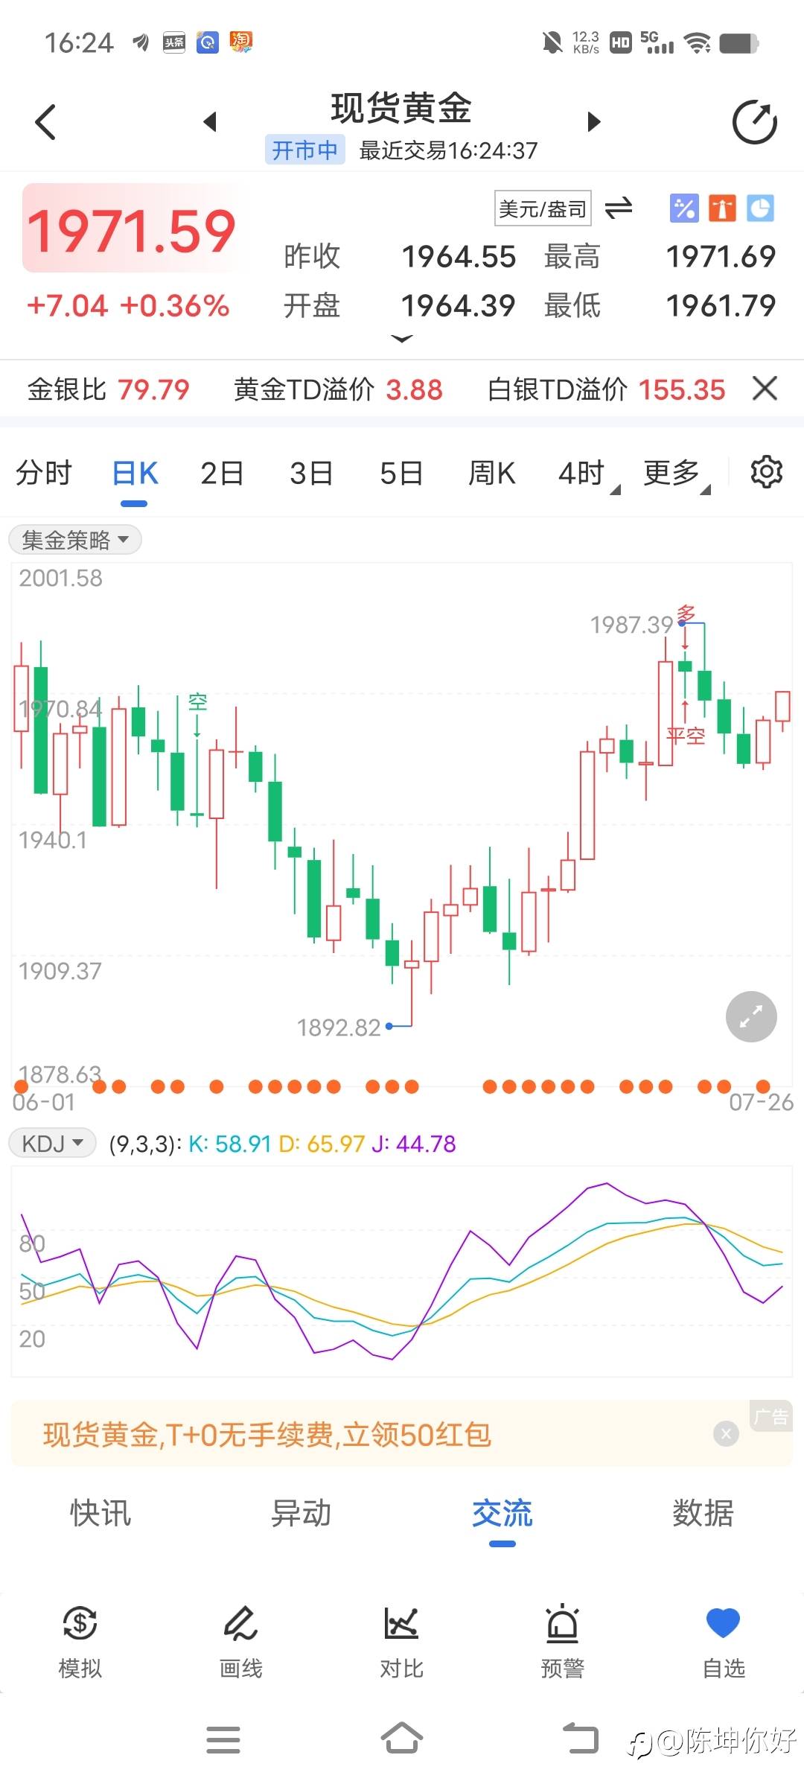Expand chart to fullscreen

coord(751,1017)
